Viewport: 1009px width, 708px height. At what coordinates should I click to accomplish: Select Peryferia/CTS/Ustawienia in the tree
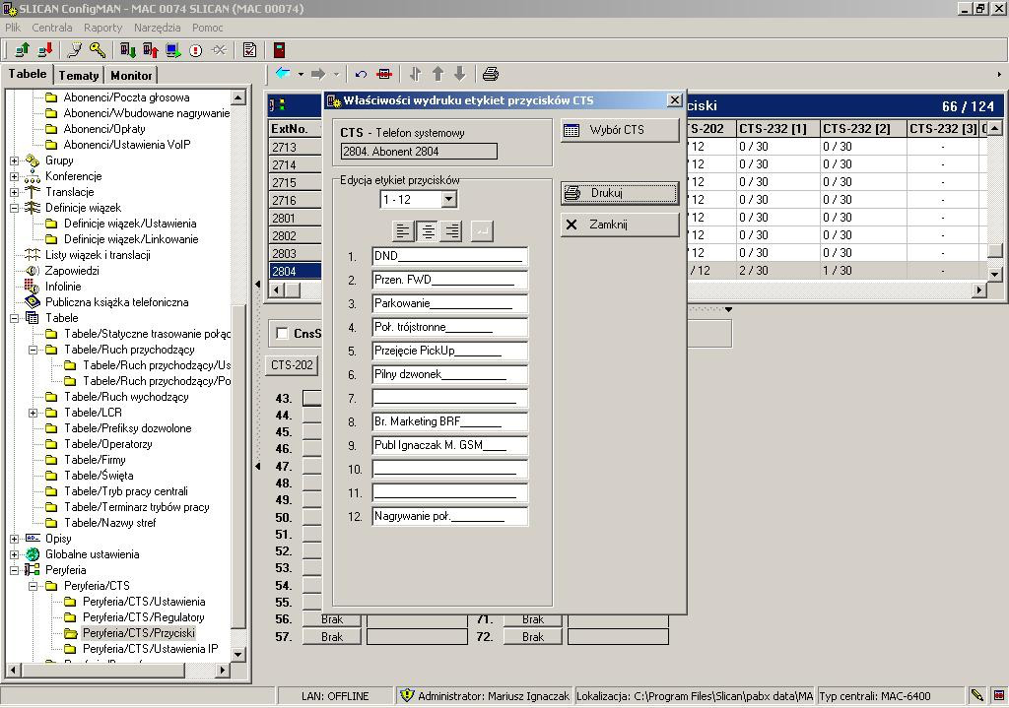(x=144, y=602)
